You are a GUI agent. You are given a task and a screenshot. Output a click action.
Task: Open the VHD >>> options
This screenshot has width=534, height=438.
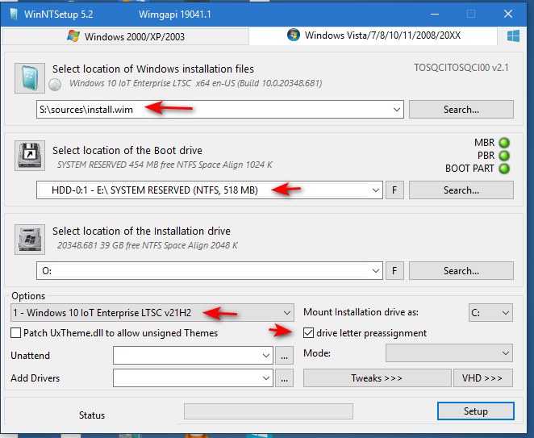point(482,378)
